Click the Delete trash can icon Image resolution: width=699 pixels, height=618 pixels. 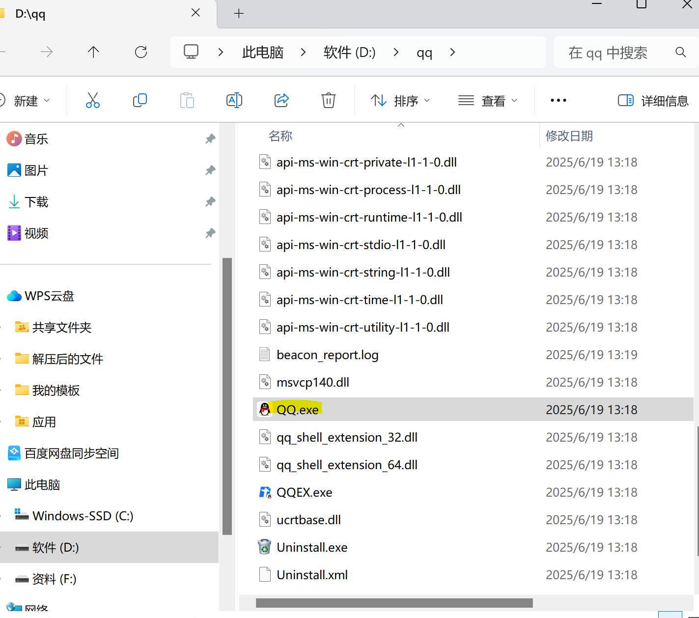pyautogui.click(x=329, y=100)
